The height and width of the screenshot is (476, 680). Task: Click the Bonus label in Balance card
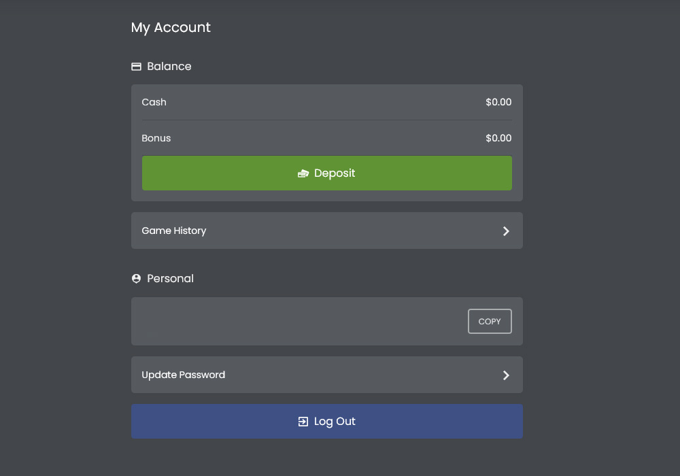pos(156,138)
